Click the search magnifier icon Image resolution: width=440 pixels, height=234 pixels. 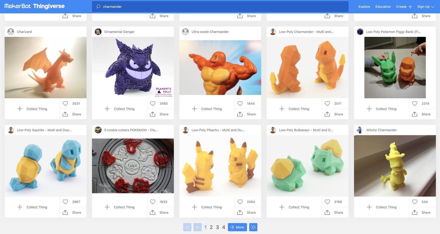tap(98, 7)
